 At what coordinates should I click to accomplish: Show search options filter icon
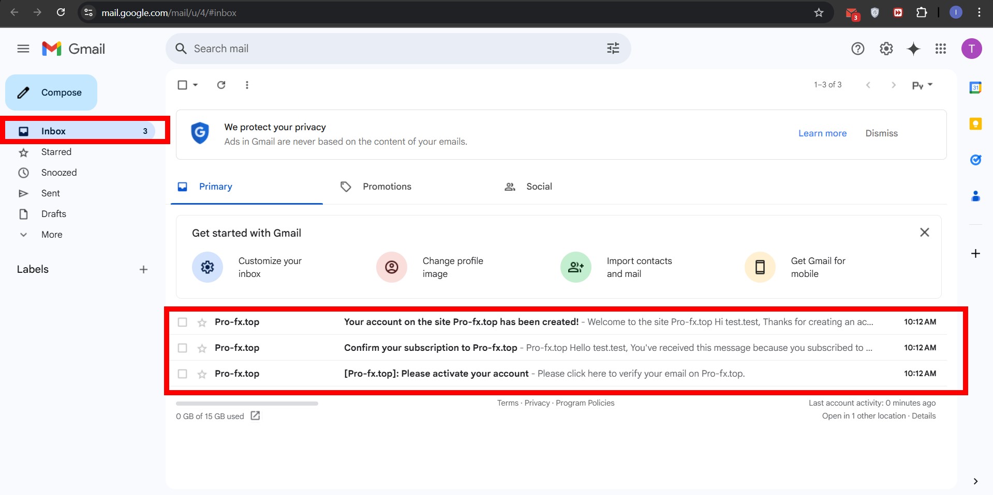pyautogui.click(x=613, y=48)
